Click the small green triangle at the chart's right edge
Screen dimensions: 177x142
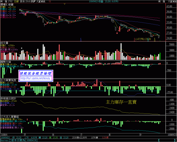tap(160, 40)
